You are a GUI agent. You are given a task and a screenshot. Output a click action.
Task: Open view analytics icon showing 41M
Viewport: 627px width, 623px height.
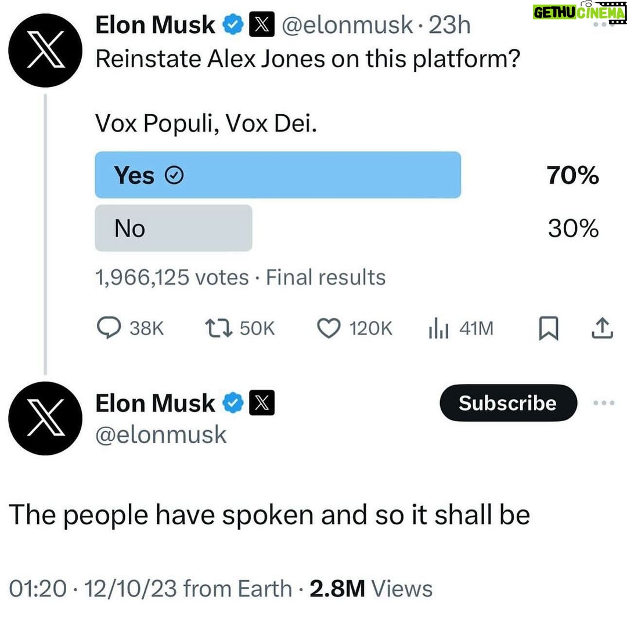pos(439,328)
